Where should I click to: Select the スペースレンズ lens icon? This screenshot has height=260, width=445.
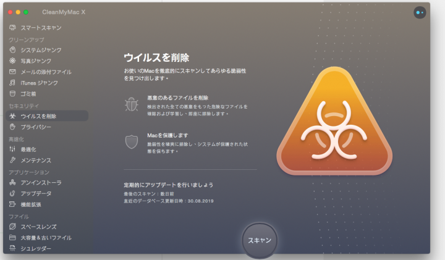[12, 227]
